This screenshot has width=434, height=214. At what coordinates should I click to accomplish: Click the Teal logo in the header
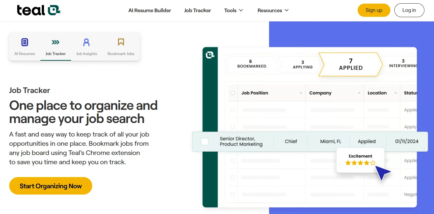pos(39,10)
